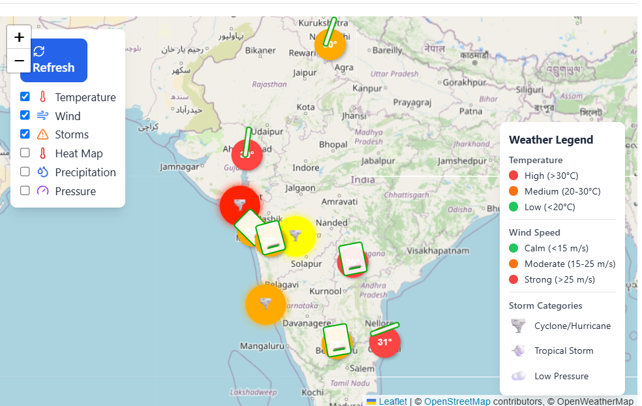Click the Tropical Storm legend icon
This screenshot has height=406, width=642.
[518, 351]
